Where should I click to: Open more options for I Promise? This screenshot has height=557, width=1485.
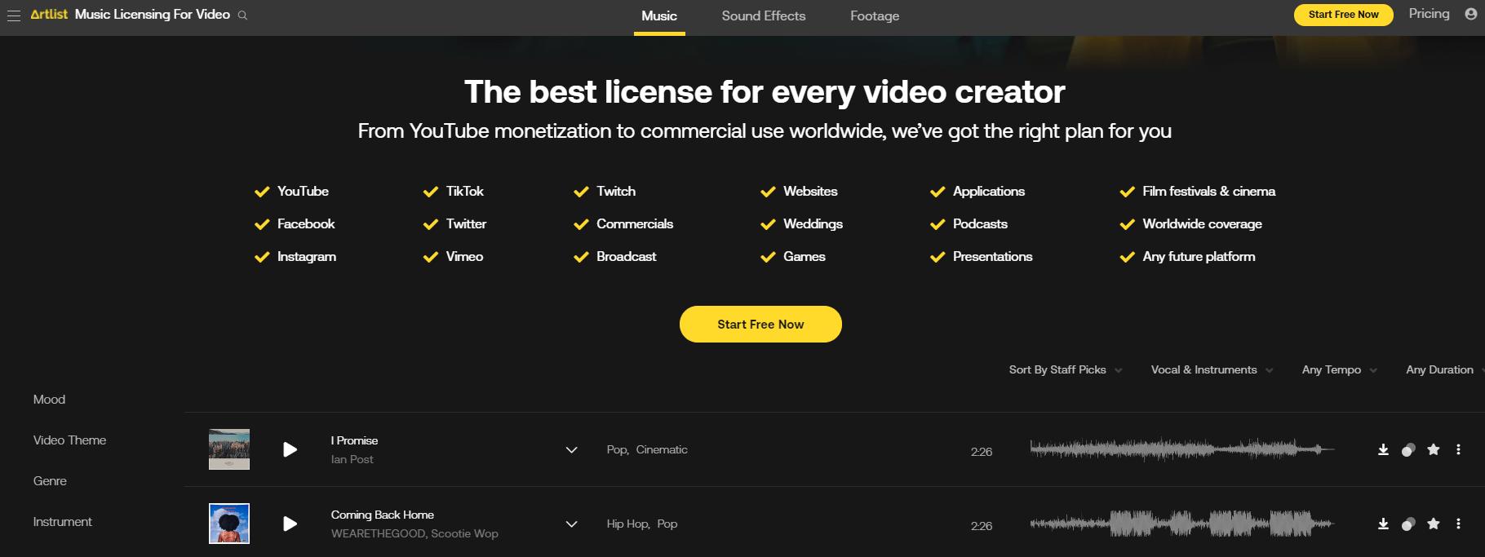click(1458, 449)
